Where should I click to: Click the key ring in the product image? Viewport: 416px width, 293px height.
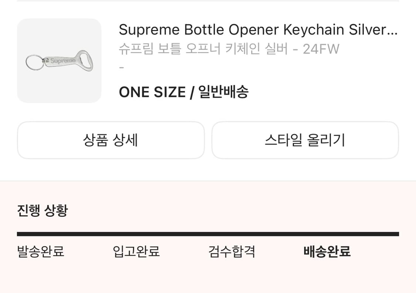coord(34,63)
